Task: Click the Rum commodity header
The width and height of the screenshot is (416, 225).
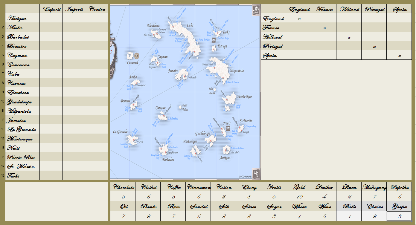Action: click(x=173, y=206)
